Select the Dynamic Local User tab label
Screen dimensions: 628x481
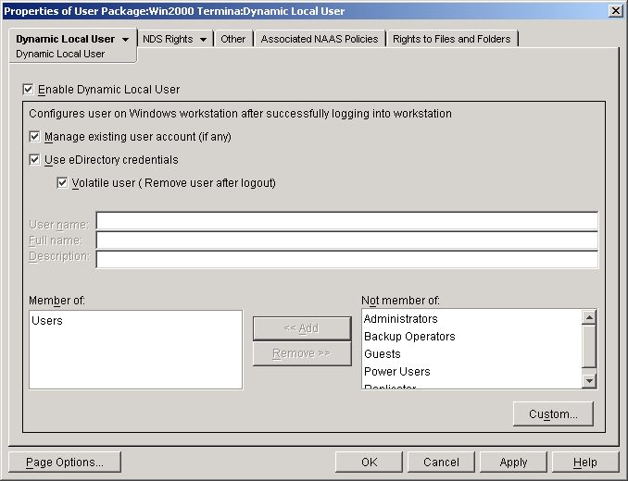coord(65,39)
